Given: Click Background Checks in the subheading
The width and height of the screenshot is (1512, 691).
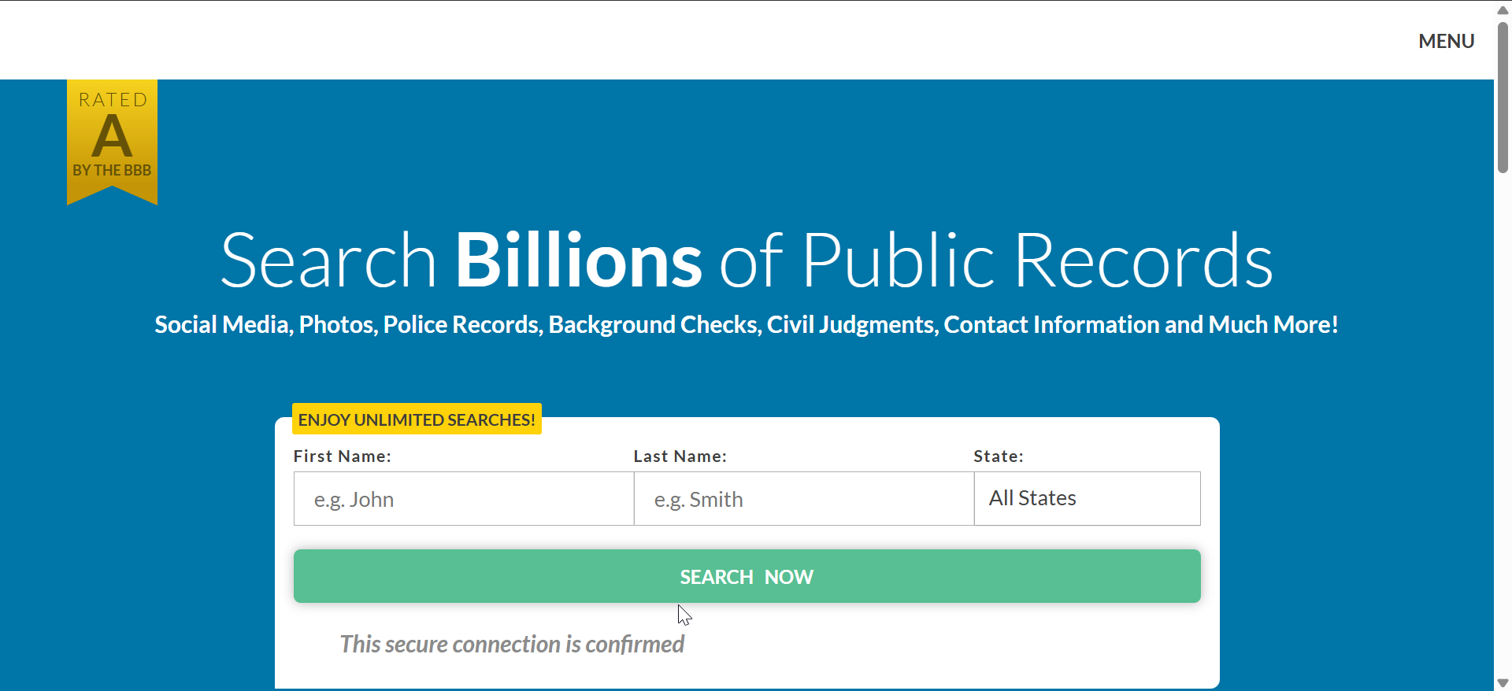Looking at the screenshot, I should (x=654, y=324).
